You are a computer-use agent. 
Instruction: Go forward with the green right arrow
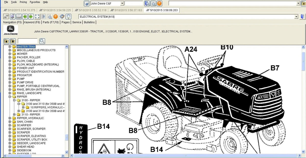(x=31, y=17)
